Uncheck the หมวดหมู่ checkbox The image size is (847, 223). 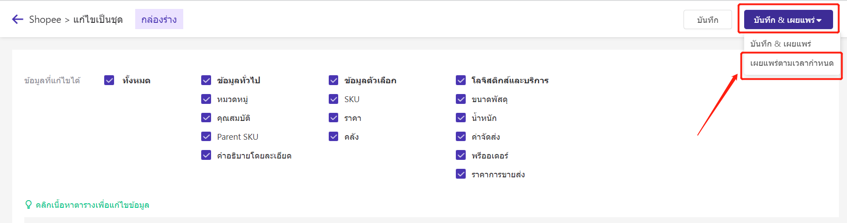tap(206, 99)
